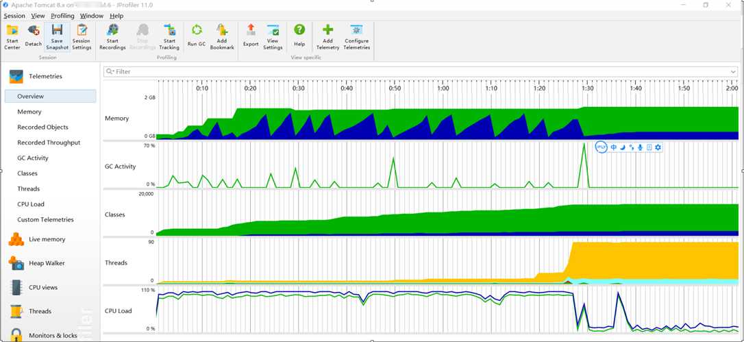Click the iFLY input method logo
The width and height of the screenshot is (744, 342).
[x=602, y=147]
